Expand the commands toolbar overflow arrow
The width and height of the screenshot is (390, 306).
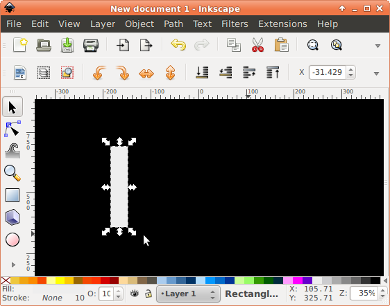click(x=378, y=46)
